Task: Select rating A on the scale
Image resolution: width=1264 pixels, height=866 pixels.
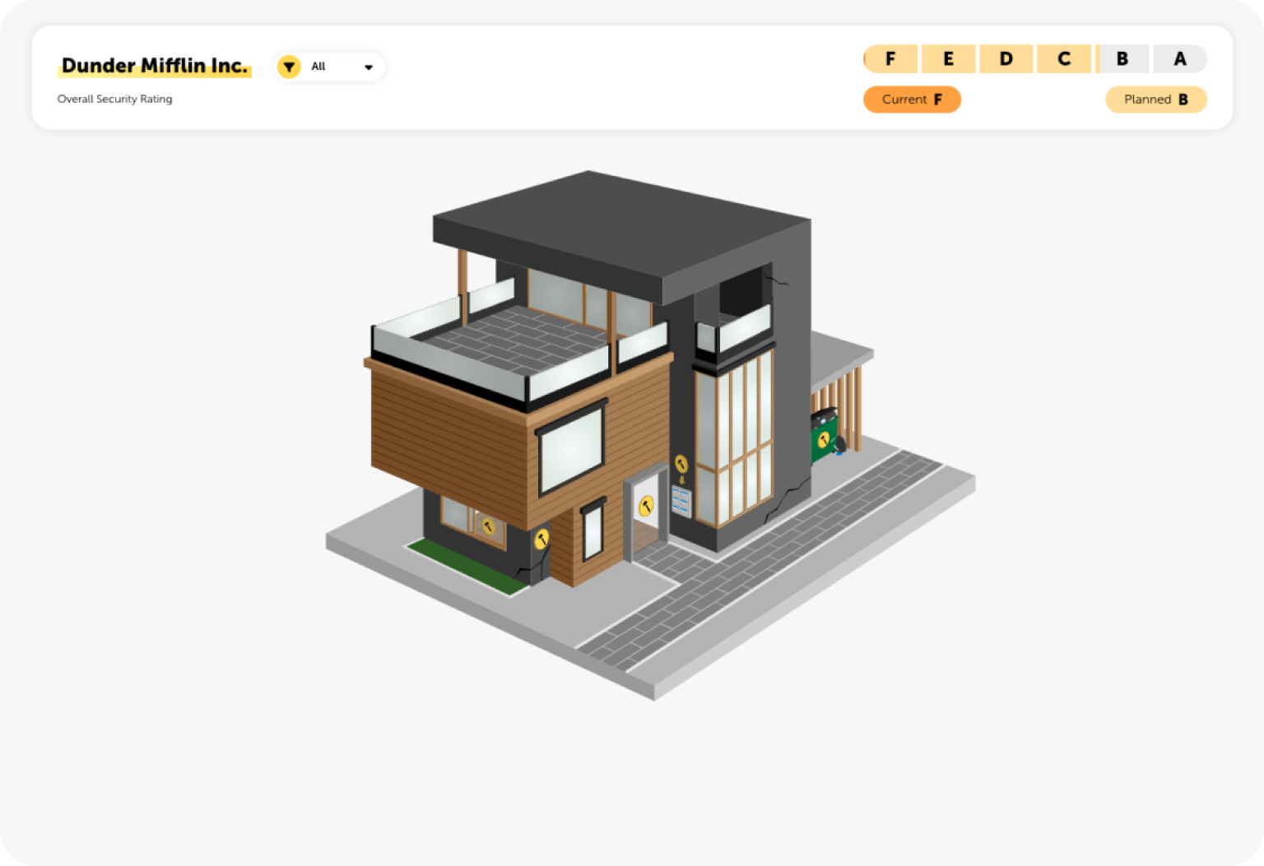Action: (1180, 59)
